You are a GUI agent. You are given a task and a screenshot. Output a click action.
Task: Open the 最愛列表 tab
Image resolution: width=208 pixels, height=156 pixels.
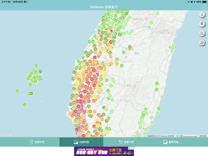click(x=126, y=142)
